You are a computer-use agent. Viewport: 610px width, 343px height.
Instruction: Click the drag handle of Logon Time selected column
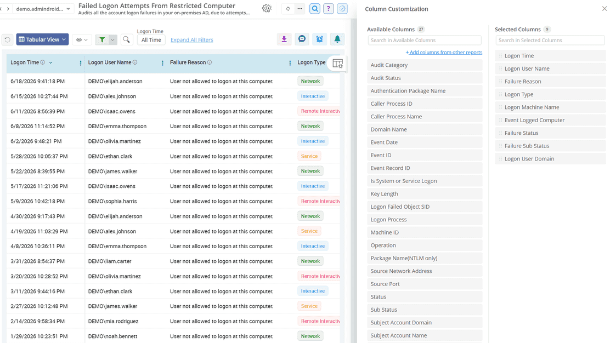(x=500, y=56)
